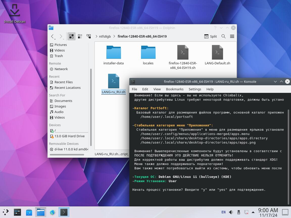Open Konsole Bookmarks menu
Image resolution: width=291 pixels, height=218 pixels.
(175, 89)
